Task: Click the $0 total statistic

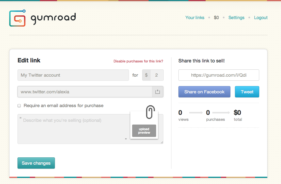Action: point(238,115)
